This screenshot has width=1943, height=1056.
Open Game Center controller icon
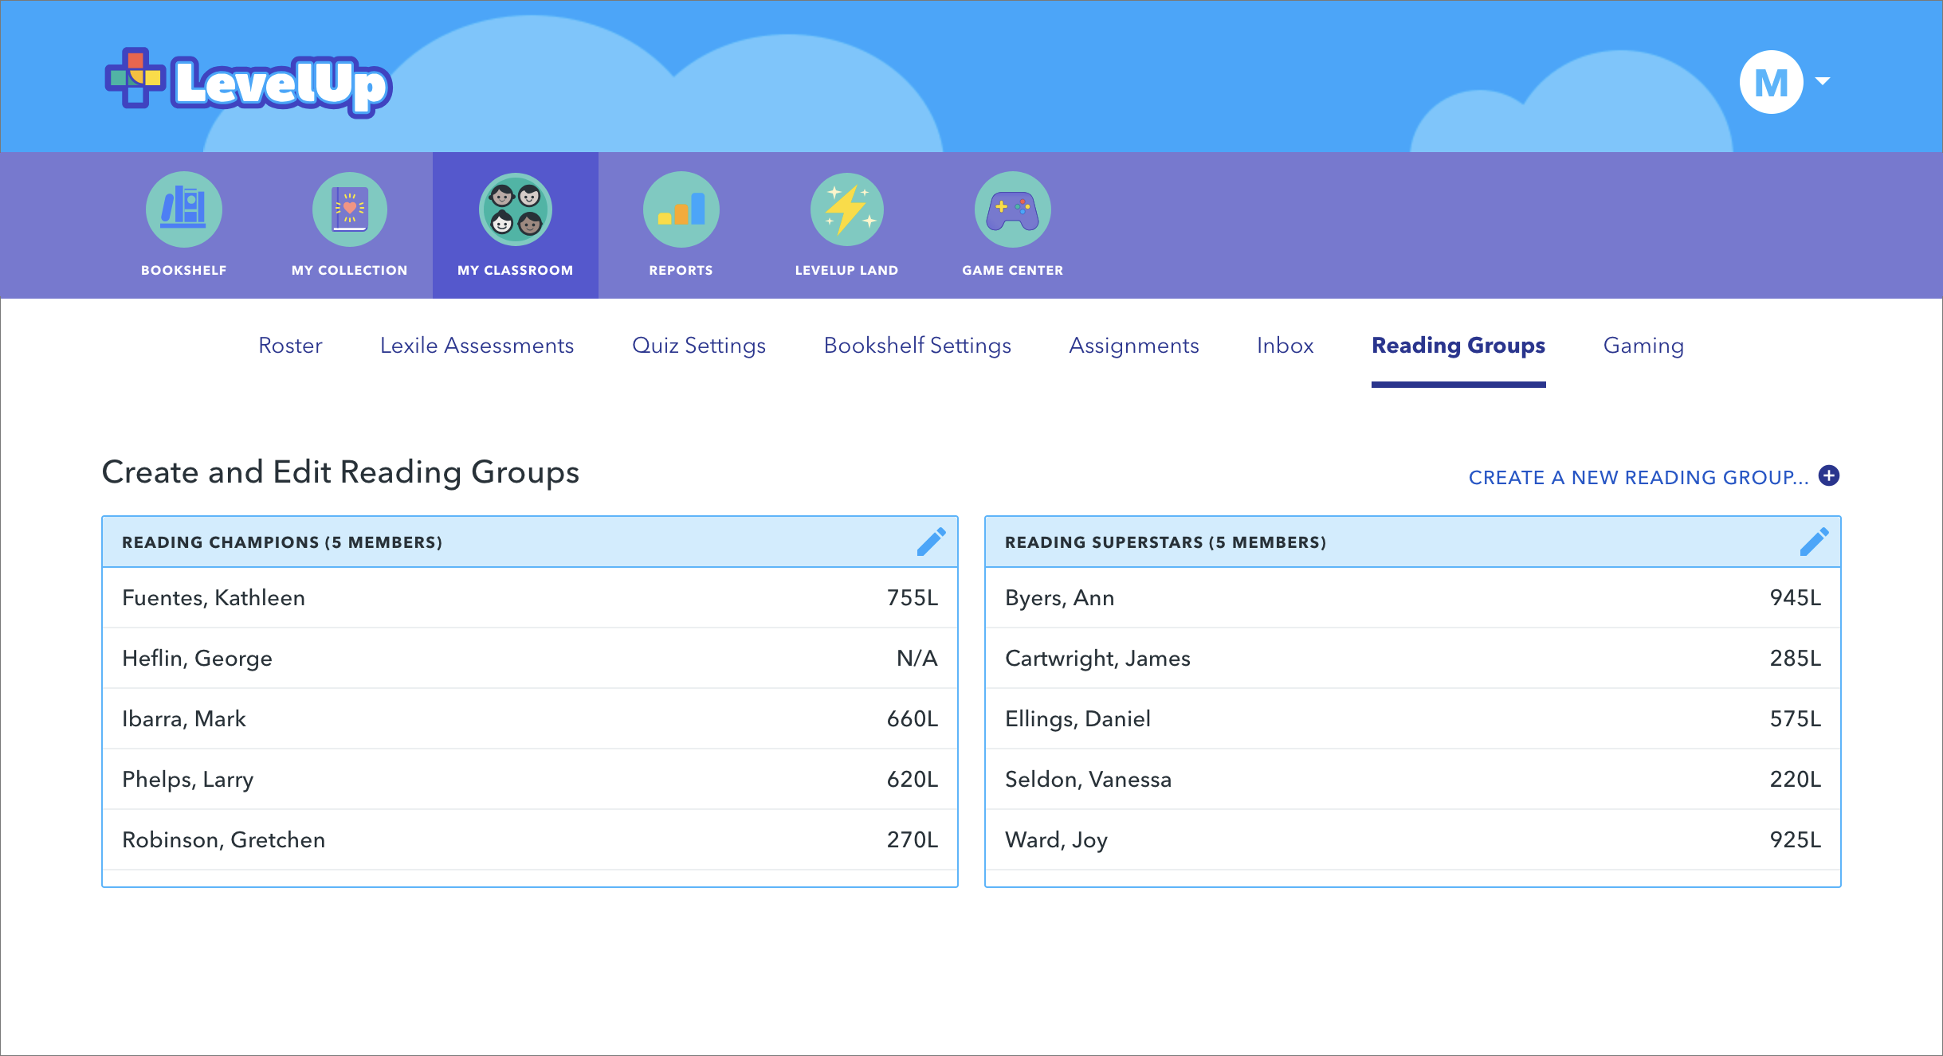click(1012, 209)
